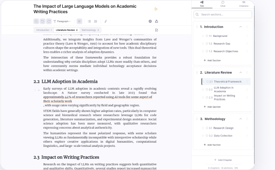The image size is (275, 170).
Task: Collapse the Methodology chapter
Action: (240, 119)
